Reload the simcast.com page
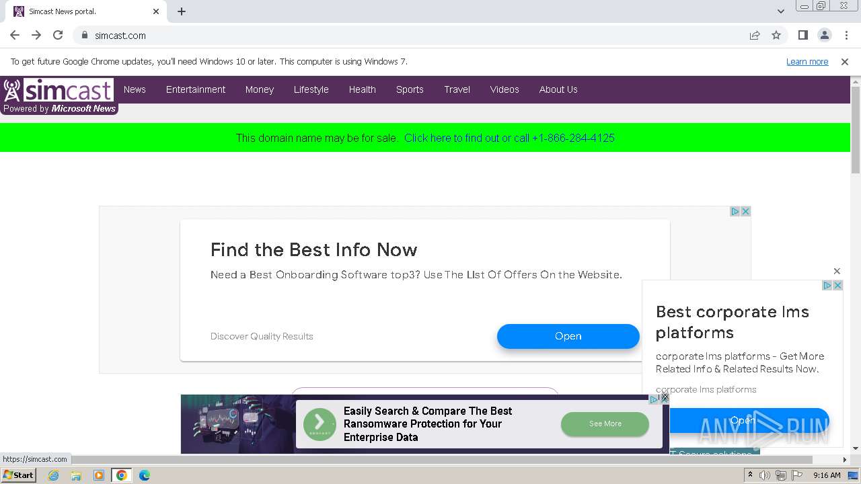 58,35
